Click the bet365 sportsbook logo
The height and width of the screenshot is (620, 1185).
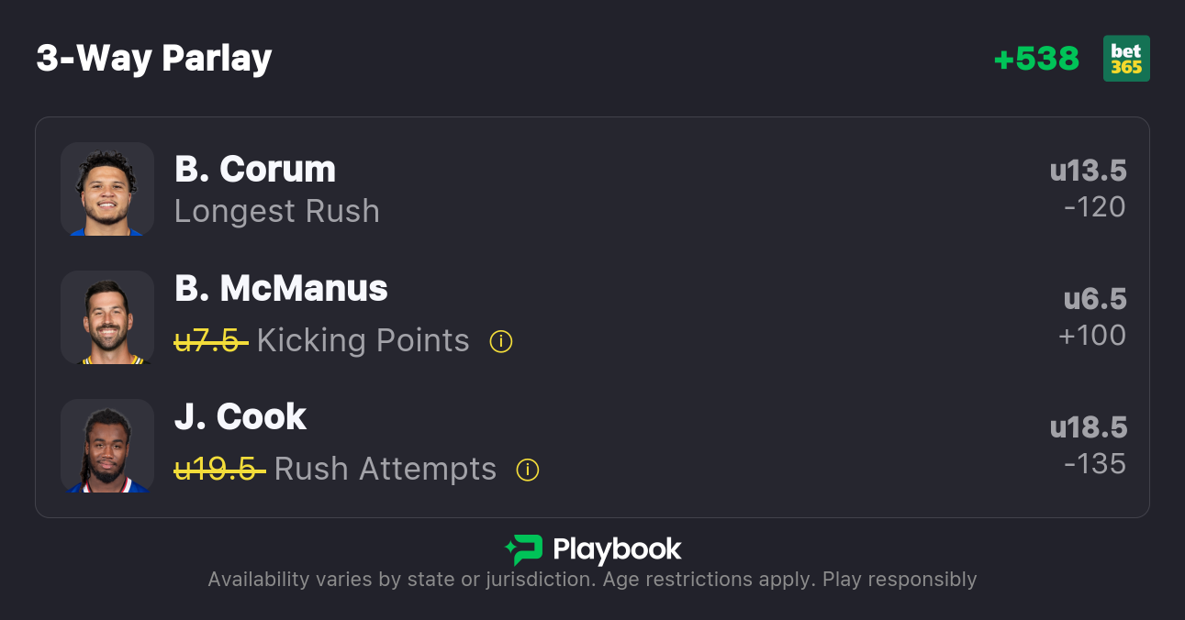pos(1126,59)
